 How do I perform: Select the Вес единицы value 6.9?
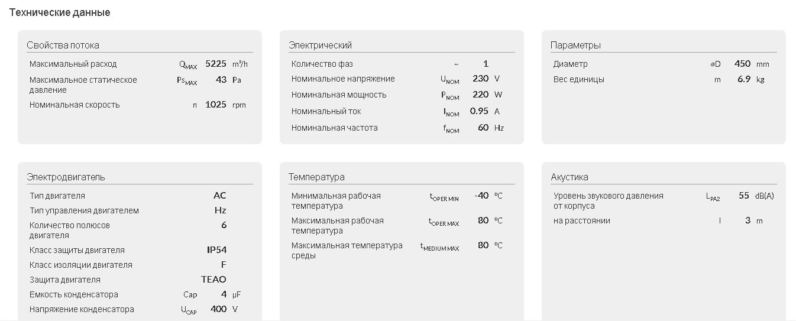click(744, 79)
